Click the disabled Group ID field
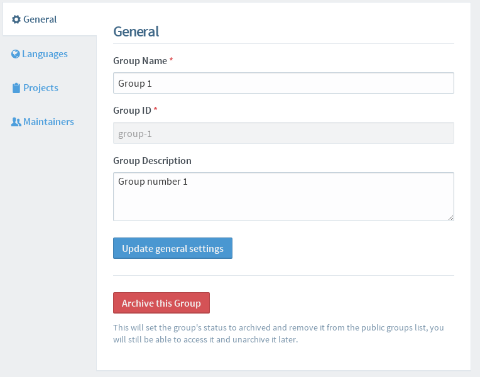Viewport: 480px width, 377px height. pyautogui.click(x=283, y=133)
